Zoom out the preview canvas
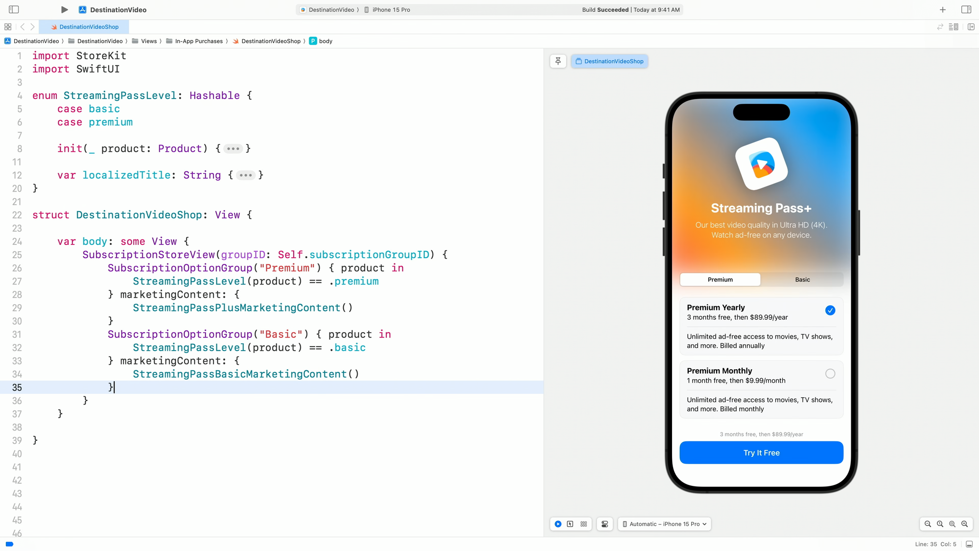Screen dimensions: 979x551 click(x=928, y=524)
